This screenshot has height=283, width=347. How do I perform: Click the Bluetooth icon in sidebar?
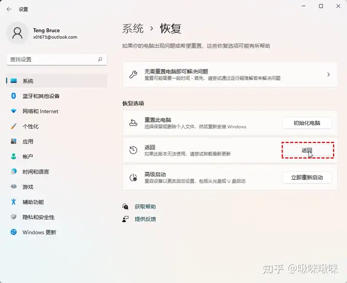click(x=13, y=96)
